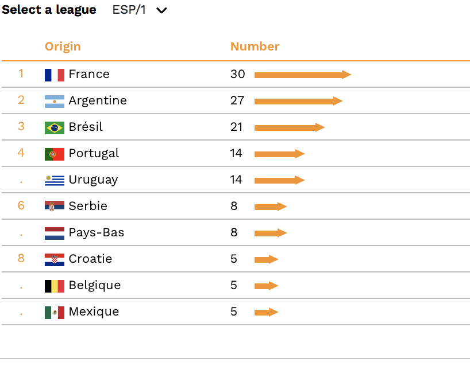Sort by the Number column header
The width and height of the screenshot is (470, 366).
coord(255,46)
